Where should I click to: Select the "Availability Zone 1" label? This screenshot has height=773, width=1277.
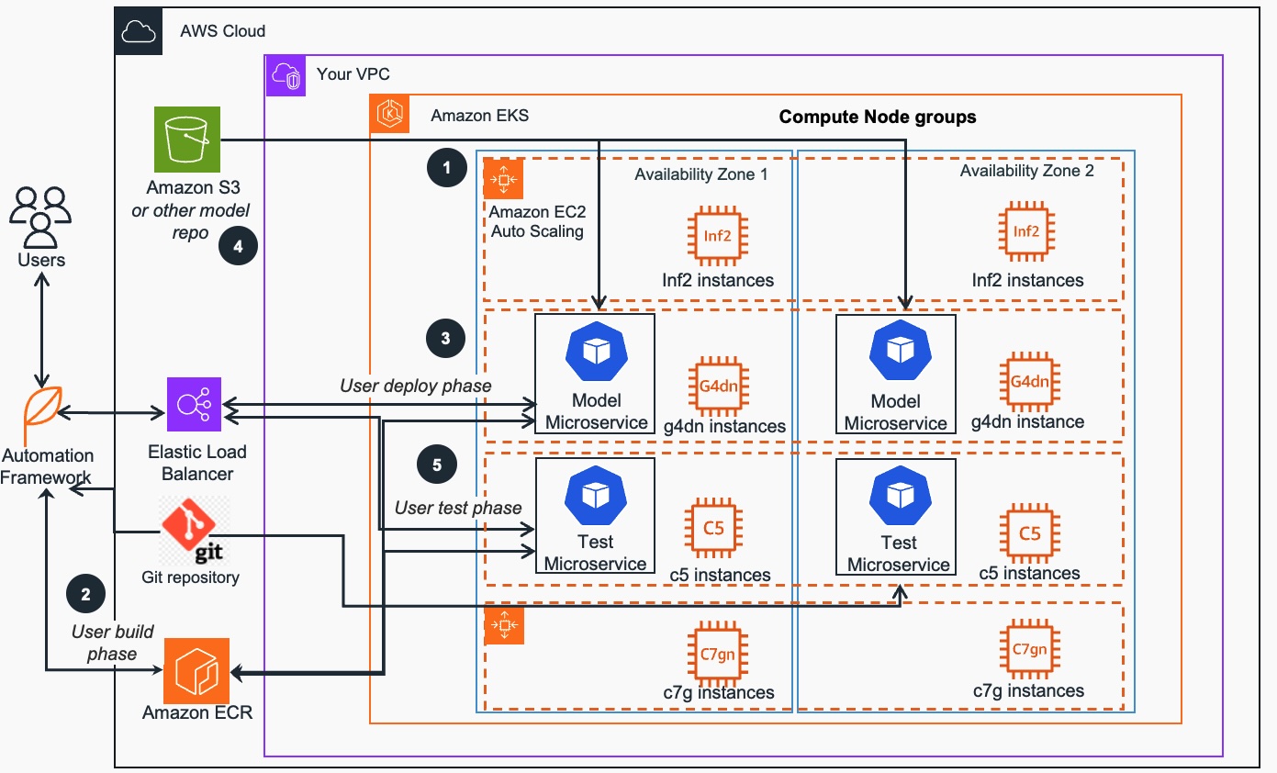pyautogui.click(x=701, y=174)
